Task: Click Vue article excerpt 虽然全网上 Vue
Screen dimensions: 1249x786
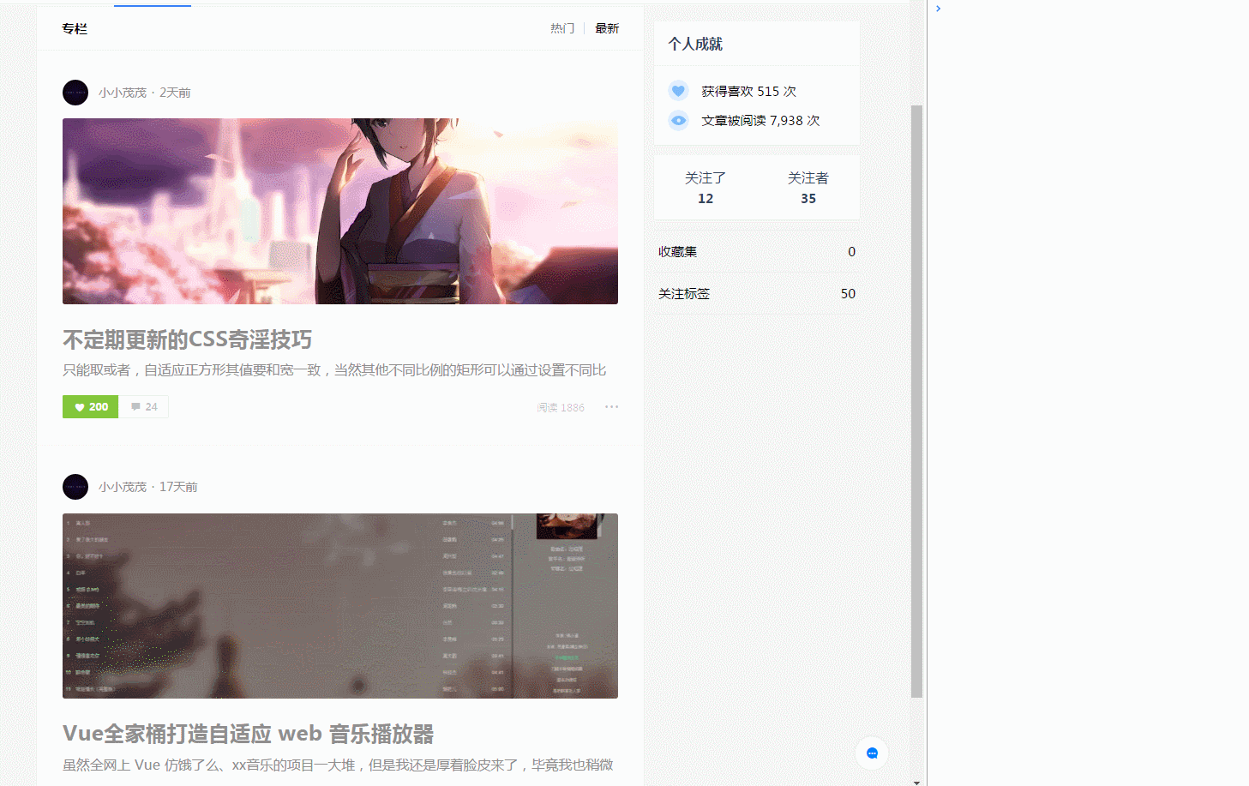Action: 338,765
